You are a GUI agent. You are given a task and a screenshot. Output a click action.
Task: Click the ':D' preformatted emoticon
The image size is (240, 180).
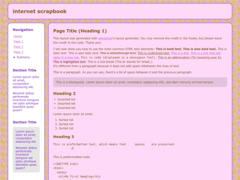pyautogui.click(x=72, y=148)
